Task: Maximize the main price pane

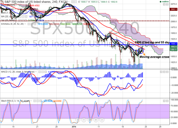Action: [167, 4]
